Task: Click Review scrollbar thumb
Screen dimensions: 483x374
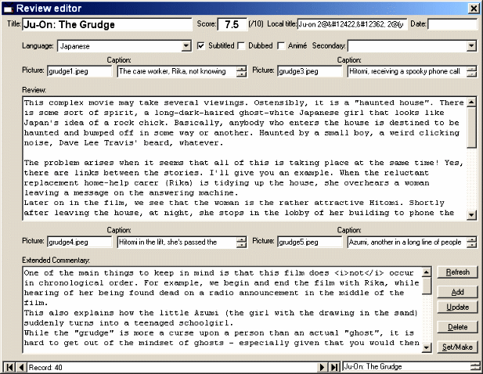Action: tap(471, 128)
